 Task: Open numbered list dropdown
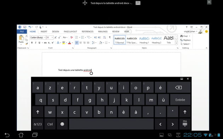coord(85,37)
